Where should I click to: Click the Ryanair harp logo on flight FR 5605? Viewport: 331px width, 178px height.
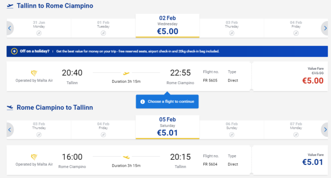(x=34, y=73)
